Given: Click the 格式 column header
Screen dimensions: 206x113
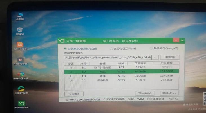Looking at the screenshot, I should [121, 64].
